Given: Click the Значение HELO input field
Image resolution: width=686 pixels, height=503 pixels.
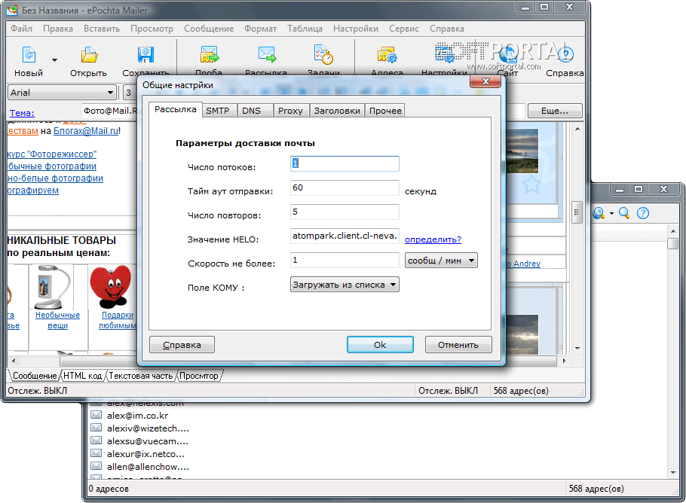Looking at the screenshot, I should pyautogui.click(x=344, y=236).
